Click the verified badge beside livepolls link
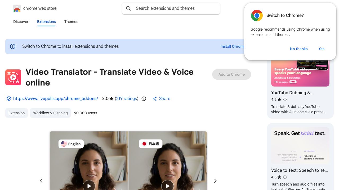 pos(9,99)
